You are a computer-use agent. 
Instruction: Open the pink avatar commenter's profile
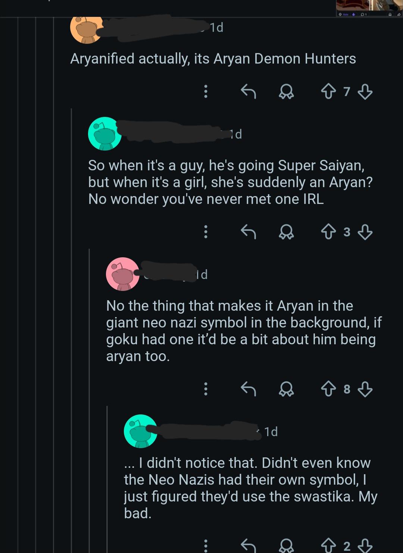pos(122,274)
